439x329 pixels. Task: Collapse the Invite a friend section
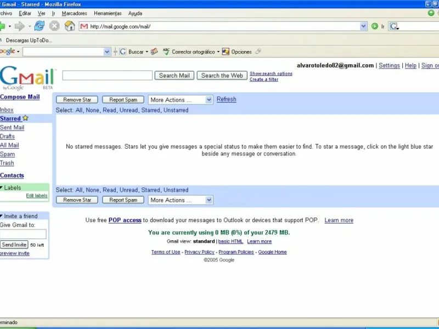[2, 215]
